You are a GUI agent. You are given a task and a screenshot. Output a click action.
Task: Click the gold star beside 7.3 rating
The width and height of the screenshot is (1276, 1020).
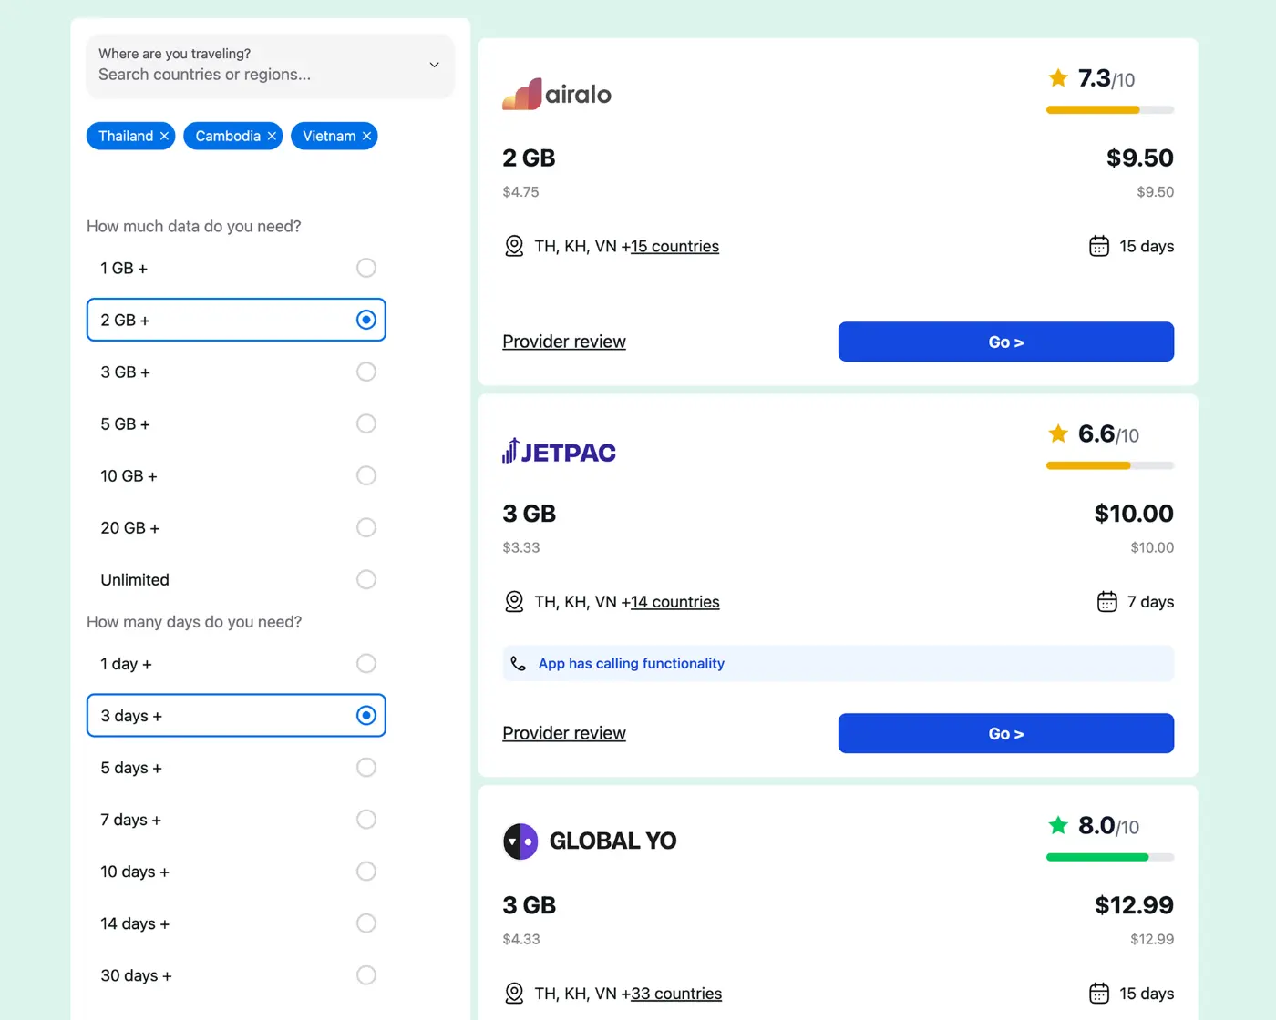pyautogui.click(x=1058, y=78)
